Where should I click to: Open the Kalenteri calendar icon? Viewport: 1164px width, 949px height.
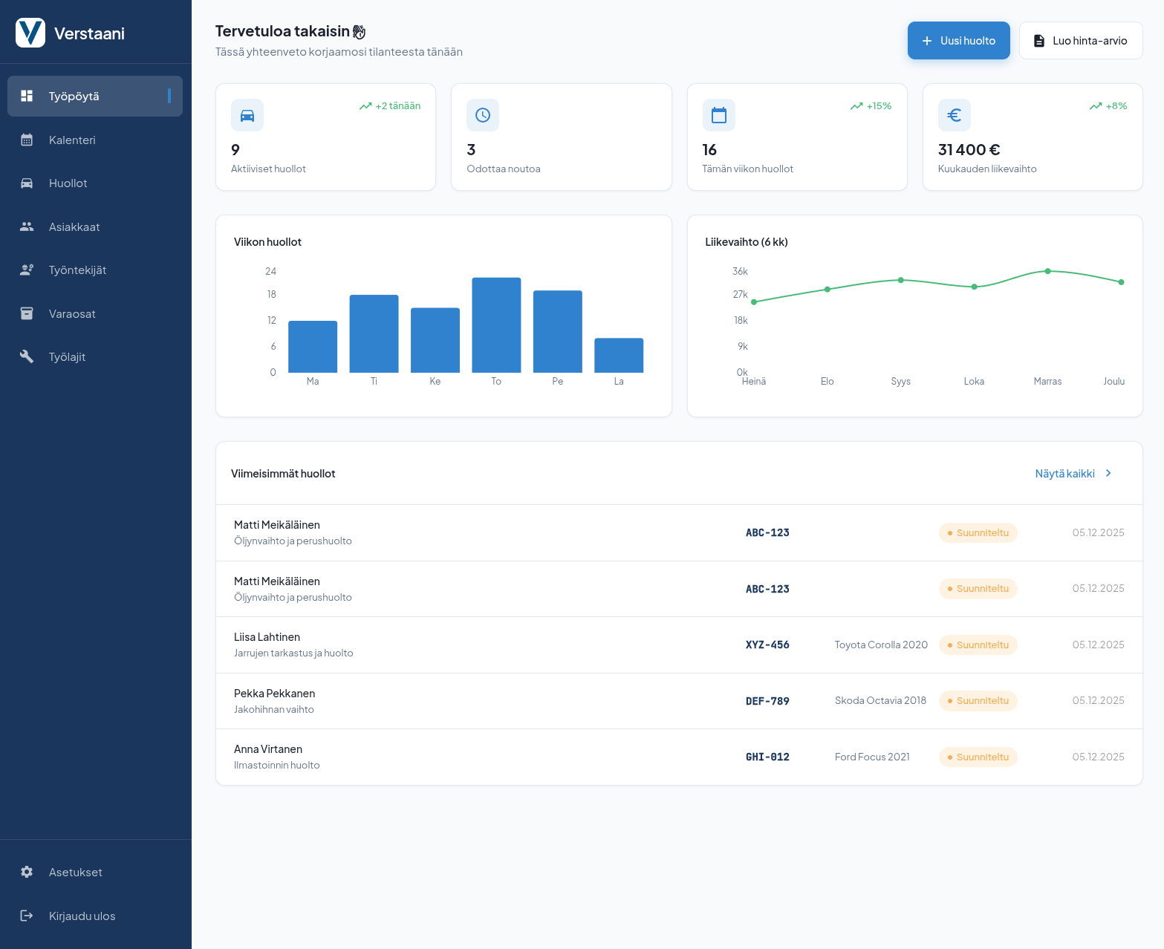(x=27, y=140)
